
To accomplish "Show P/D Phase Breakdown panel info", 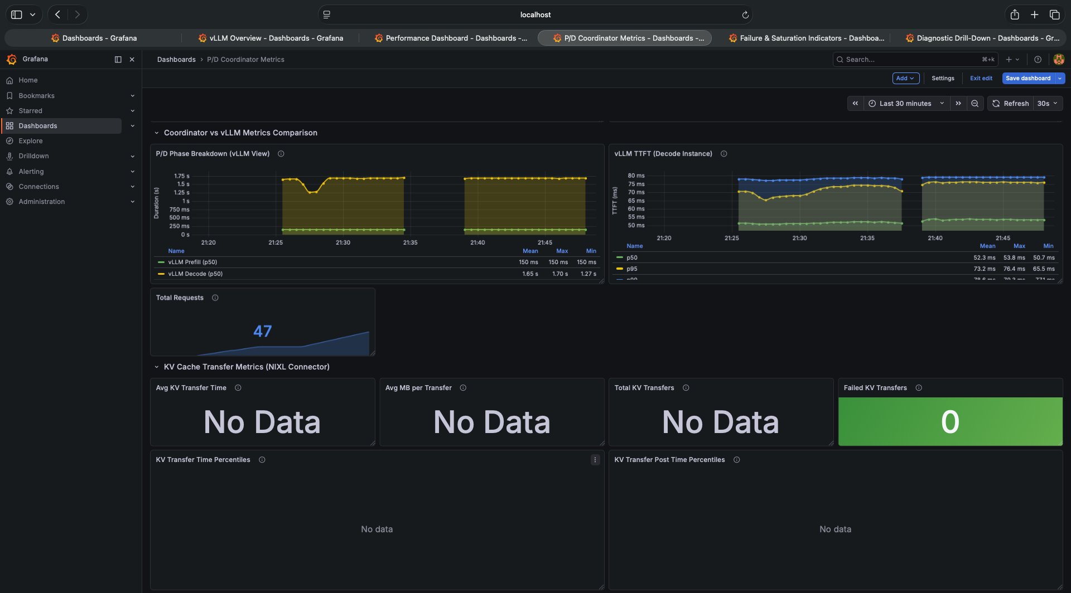I will (x=281, y=154).
